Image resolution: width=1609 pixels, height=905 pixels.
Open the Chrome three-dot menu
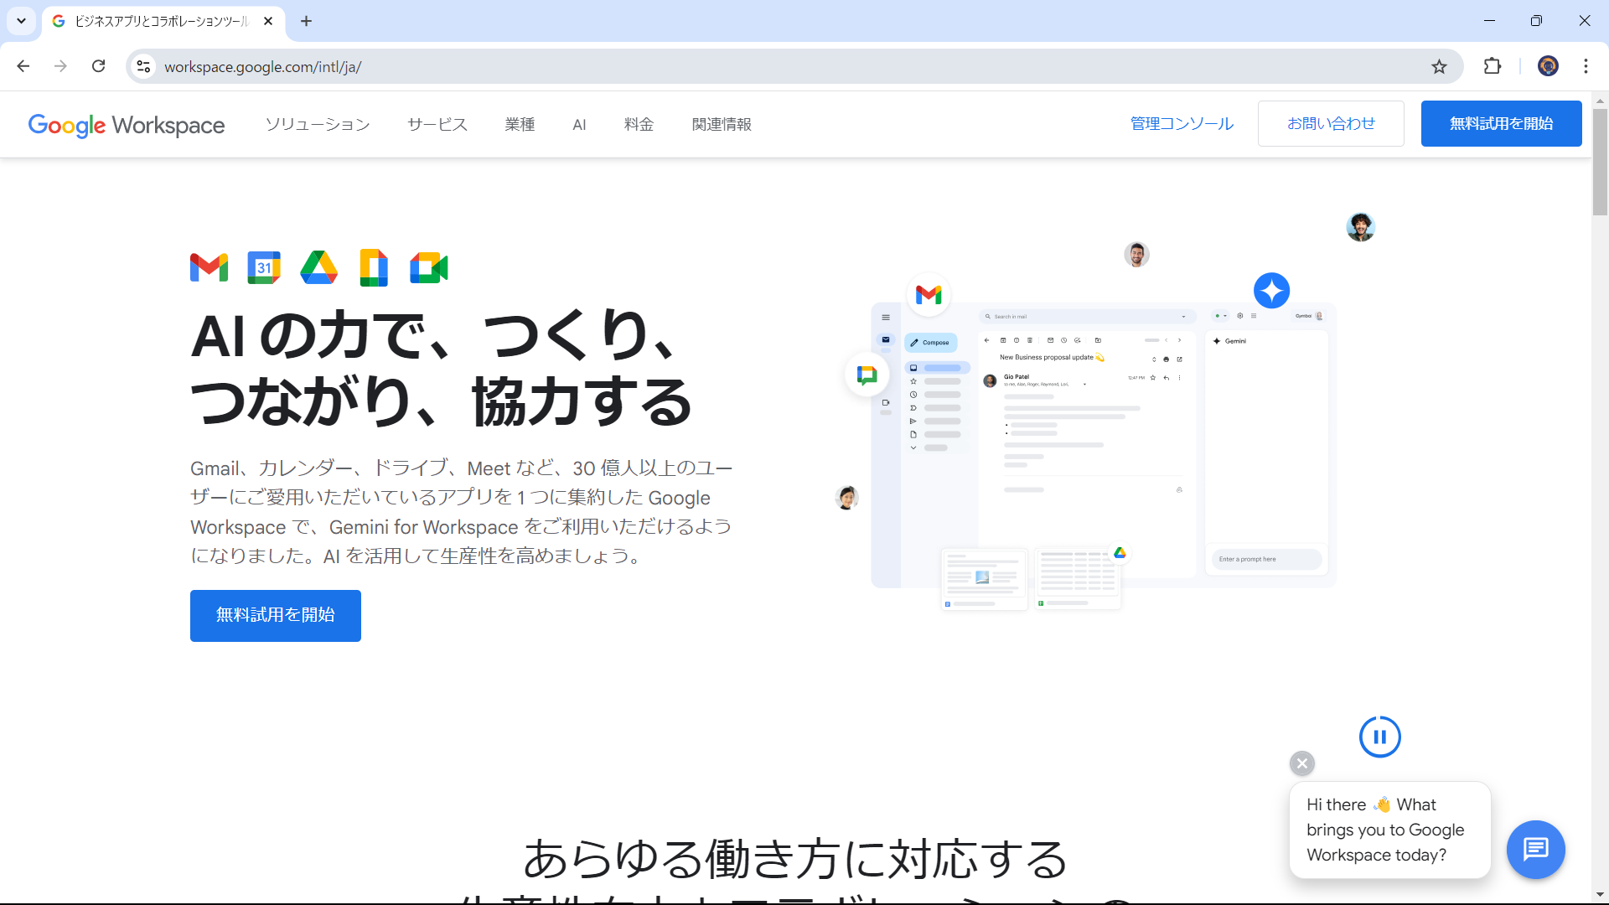click(x=1586, y=66)
